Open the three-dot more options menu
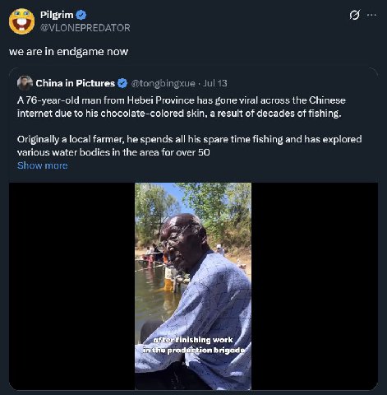This screenshot has height=395, width=387. pyautogui.click(x=371, y=15)
